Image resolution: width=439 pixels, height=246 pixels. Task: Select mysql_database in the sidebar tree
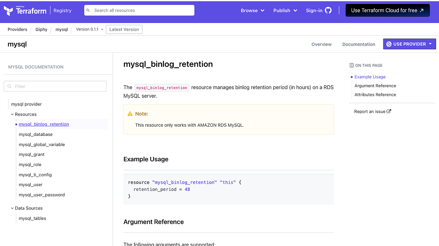(35, 134)
